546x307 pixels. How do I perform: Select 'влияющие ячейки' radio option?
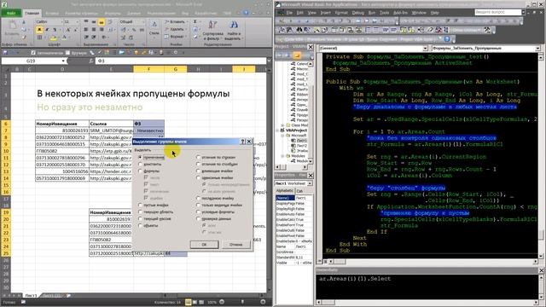199,171
